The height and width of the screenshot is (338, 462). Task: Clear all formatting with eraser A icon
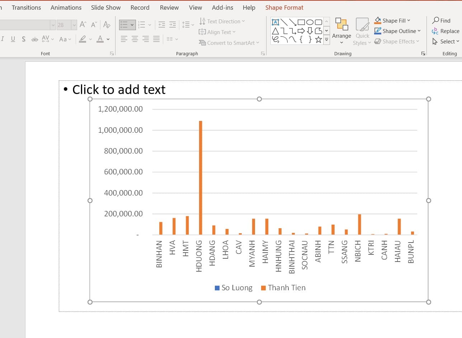pyautogui.click(x=107, y=24)
